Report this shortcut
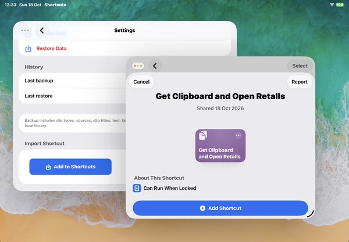 pyautogui.click(x=300, y=82)
